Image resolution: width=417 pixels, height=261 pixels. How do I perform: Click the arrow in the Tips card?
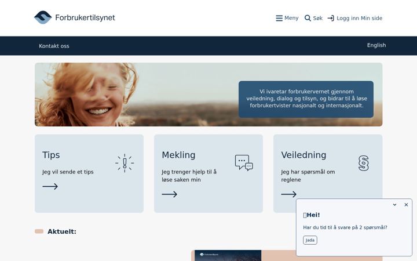pos(50,186)
